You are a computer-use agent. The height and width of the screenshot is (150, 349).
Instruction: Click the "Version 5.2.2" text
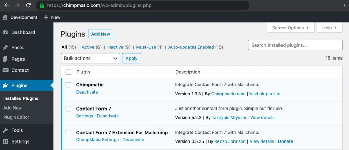[188, 118]
